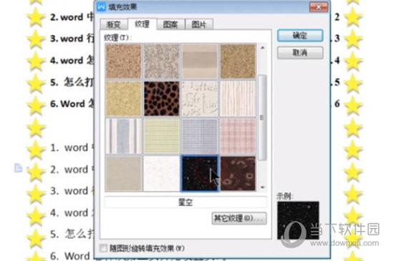The width and height of the screenshot is (394, 261).
Task: Cancel the dialog with 取消
Action: pyautogui.click(x=300, y=53)
